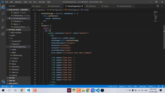This screenshot has width=165, height=93.
Task: Click render breadcrumb item
Action: (85, 10)
